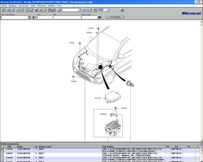203x162 pixels.
Task: Click the undo back arrow icon
Action: click(x=84, y=10)
